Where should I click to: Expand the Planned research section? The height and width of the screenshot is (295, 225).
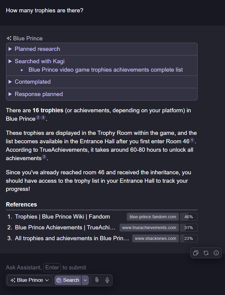pos(37,49)
